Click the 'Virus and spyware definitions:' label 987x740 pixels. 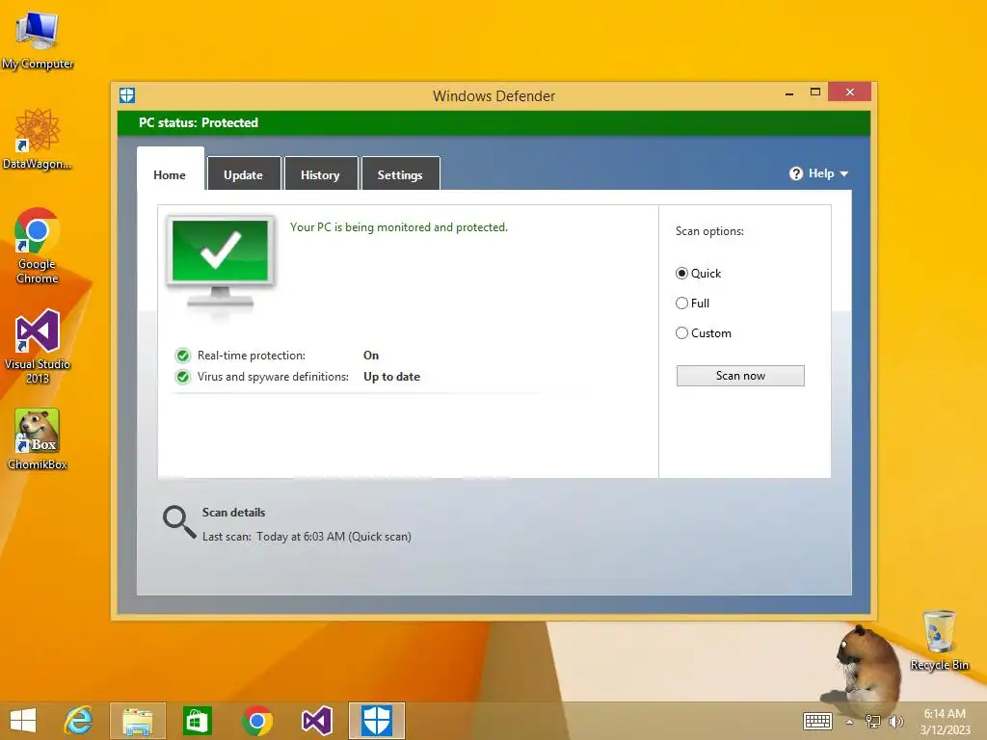click(273, 377)
